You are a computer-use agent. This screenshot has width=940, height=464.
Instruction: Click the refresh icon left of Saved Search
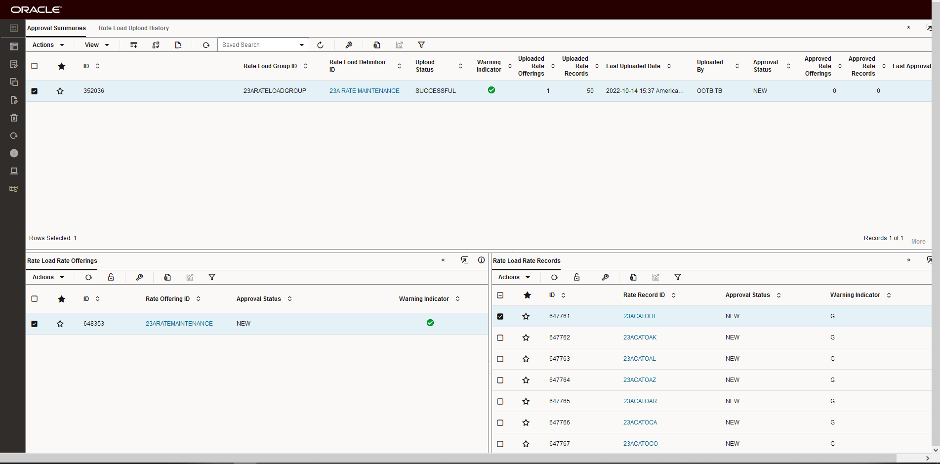coord(206,45)
